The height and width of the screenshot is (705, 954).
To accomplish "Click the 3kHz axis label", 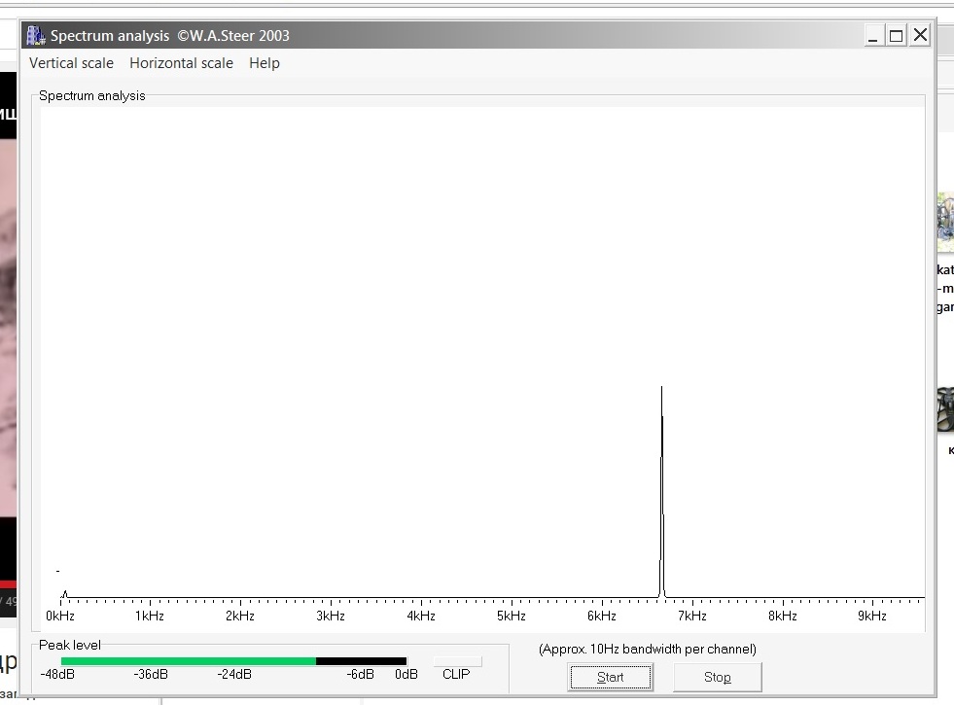I will 331,616.
